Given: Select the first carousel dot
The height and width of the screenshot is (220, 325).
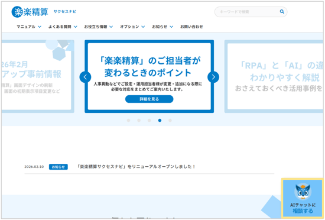Looking at the screenshot, I should click(128, 121).
